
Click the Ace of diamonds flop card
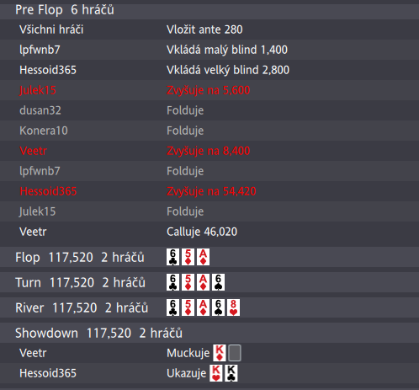(203, 257)
